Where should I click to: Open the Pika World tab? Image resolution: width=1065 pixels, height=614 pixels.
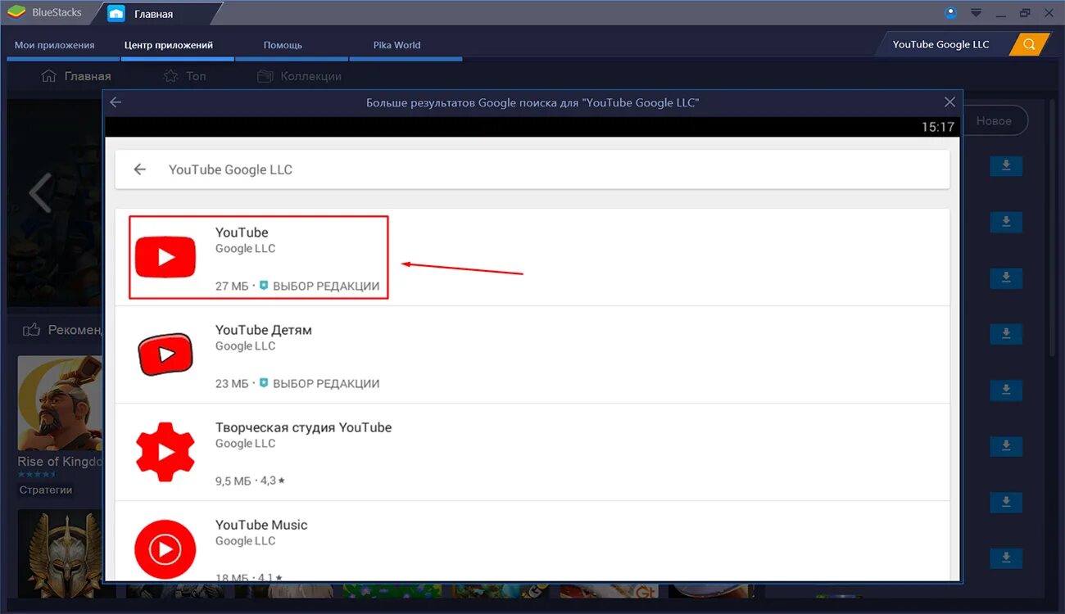click(x=397, y=45)
